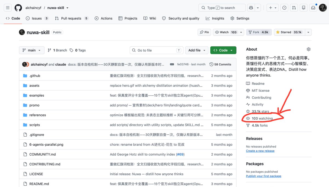Open the 4.5k forks icon link
329x187 pixels.
click(248, 125)
